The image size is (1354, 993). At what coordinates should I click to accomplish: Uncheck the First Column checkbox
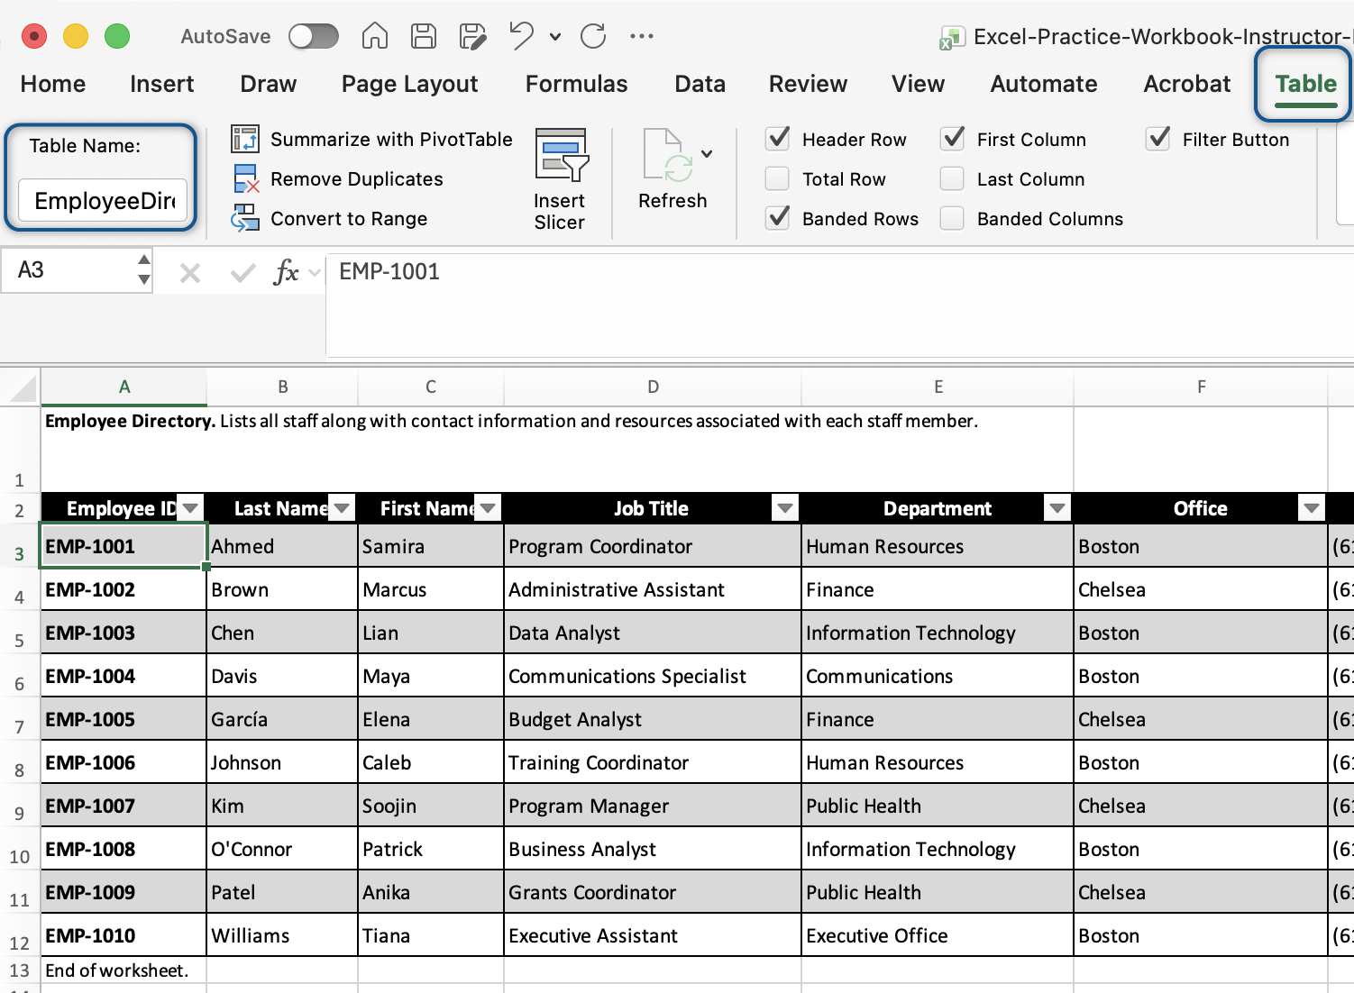pos(953,139)
